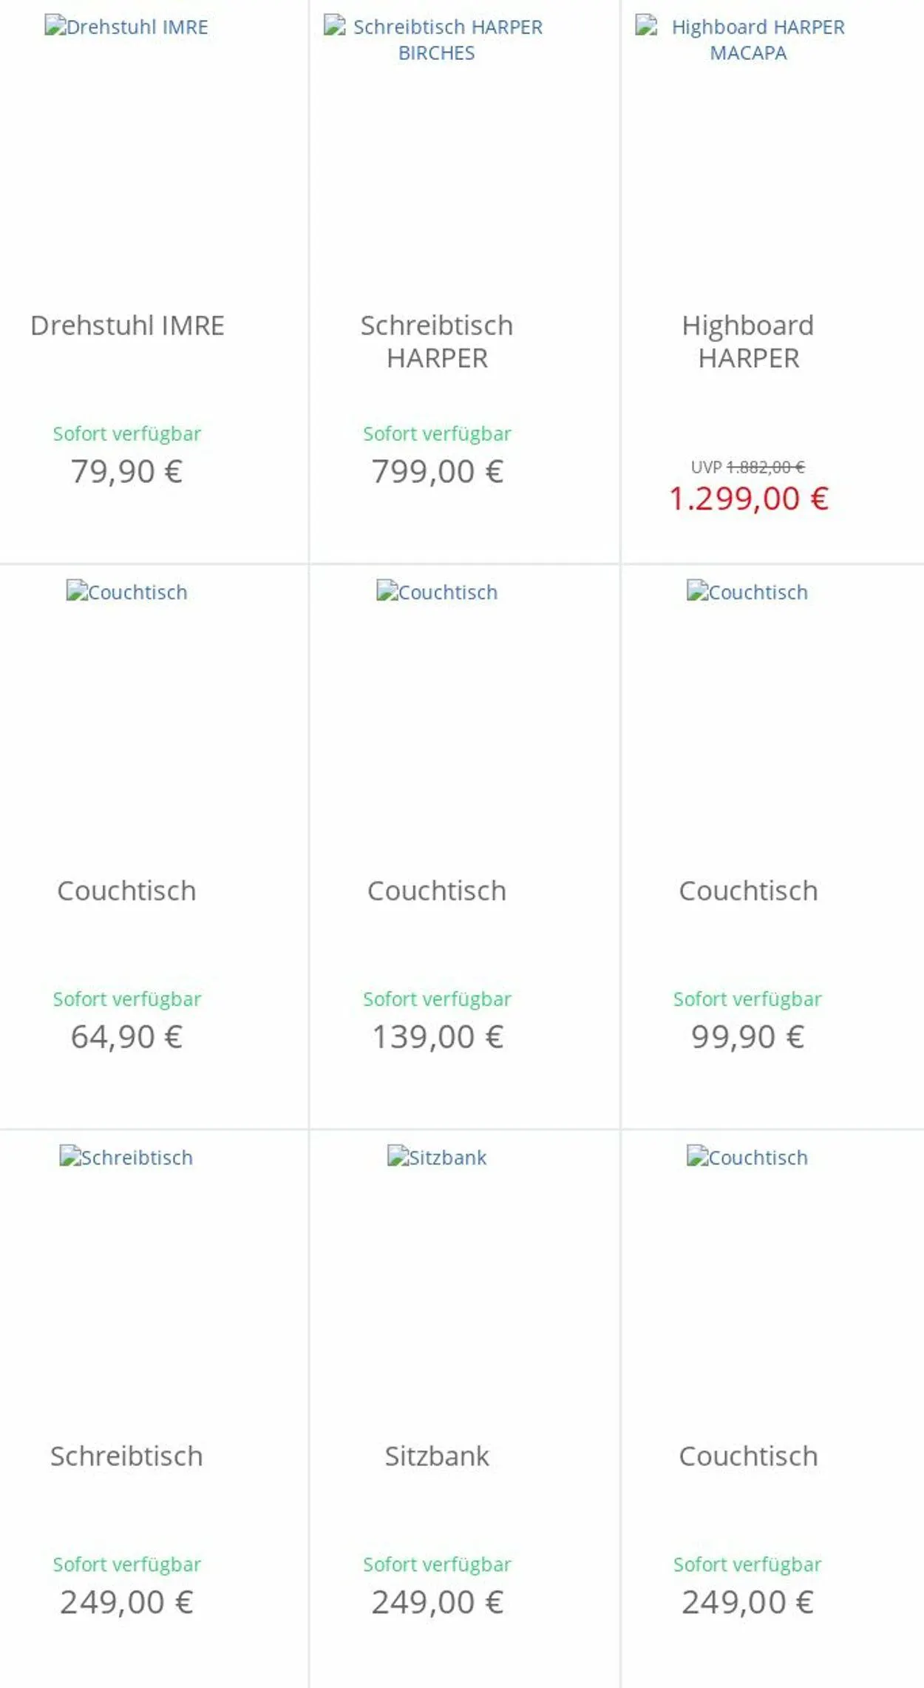
Task: Click the struck-through UVP 1.882,00 € price
Action: click(764, 467)
